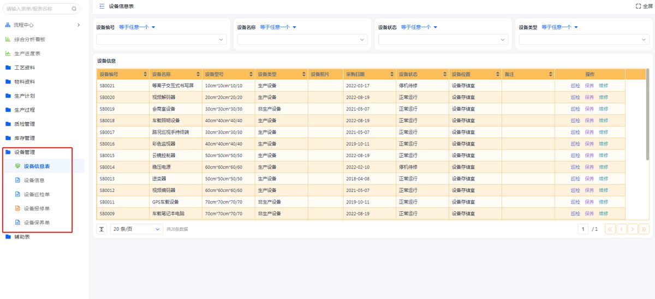The height and width of the screenshot is (299, 655).
Task: Sort by 设备名称 column sort arrows
Action: (198, 74)
